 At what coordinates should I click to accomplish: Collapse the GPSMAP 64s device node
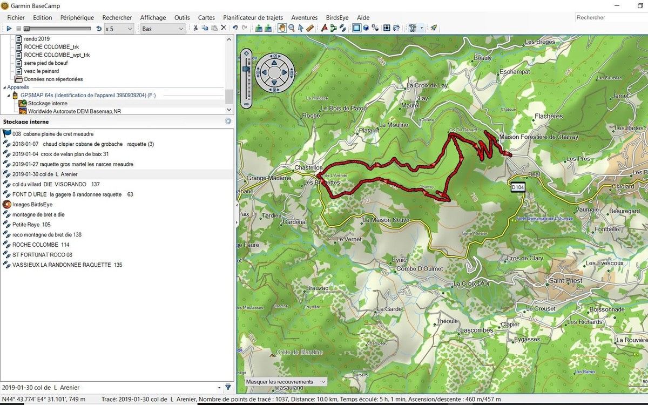pos(10,95)
